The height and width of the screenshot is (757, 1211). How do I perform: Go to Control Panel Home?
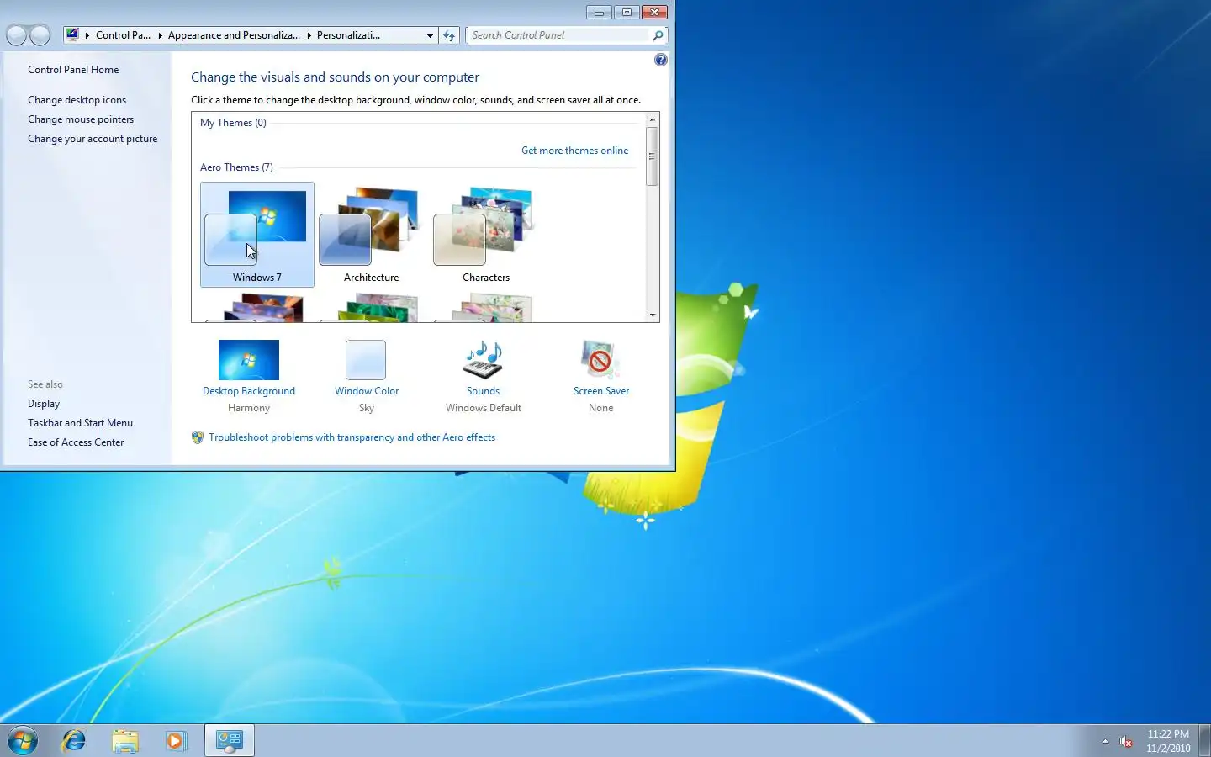point(73,70)
